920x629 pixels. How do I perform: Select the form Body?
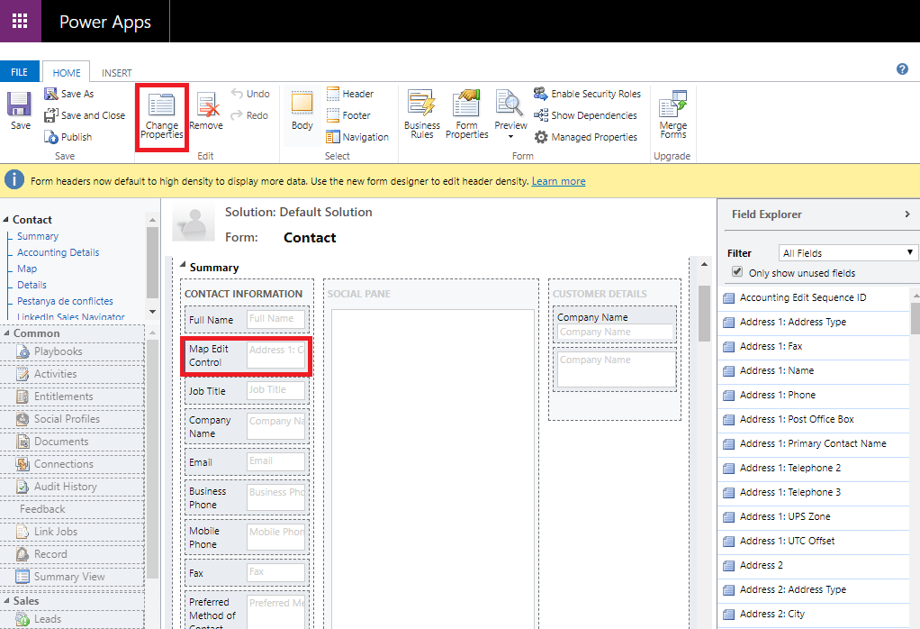click(x=302, y=111)
